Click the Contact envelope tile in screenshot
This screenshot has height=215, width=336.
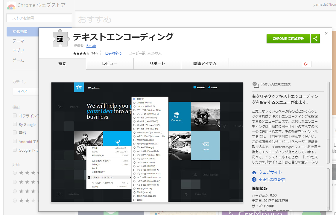(205, 145)
